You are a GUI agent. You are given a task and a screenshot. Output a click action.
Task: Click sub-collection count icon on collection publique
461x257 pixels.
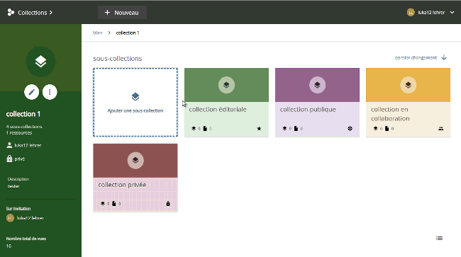(284, 129)
